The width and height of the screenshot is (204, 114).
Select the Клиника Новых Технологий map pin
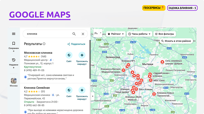click(154, 94)
